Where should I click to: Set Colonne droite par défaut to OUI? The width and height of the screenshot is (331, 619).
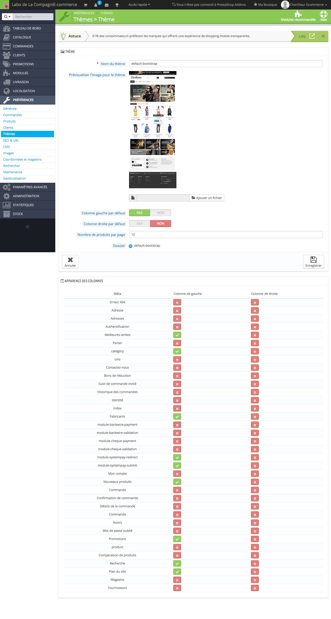(140, 224)
